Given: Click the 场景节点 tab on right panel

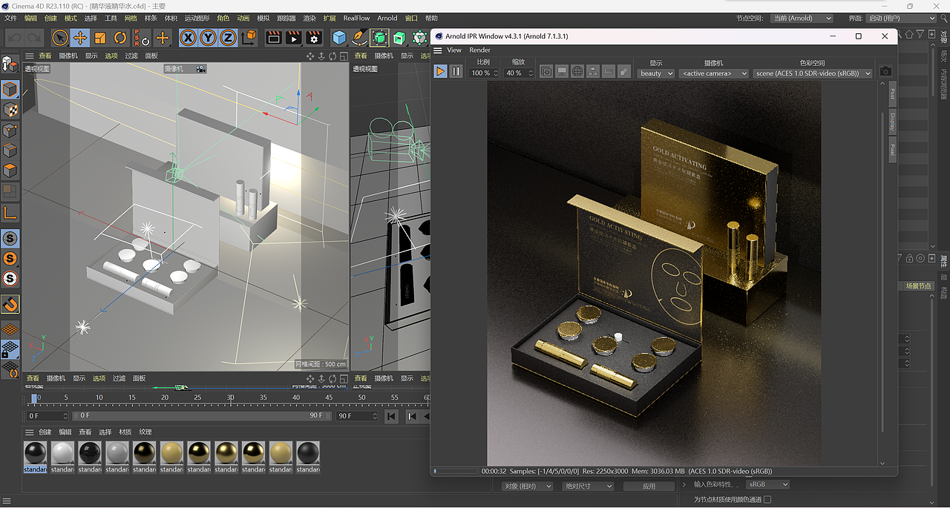Looking at the screenshot, I should click(917, 286).
